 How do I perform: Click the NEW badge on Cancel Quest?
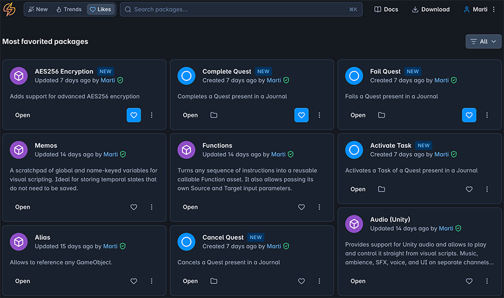tap(256, 238)
